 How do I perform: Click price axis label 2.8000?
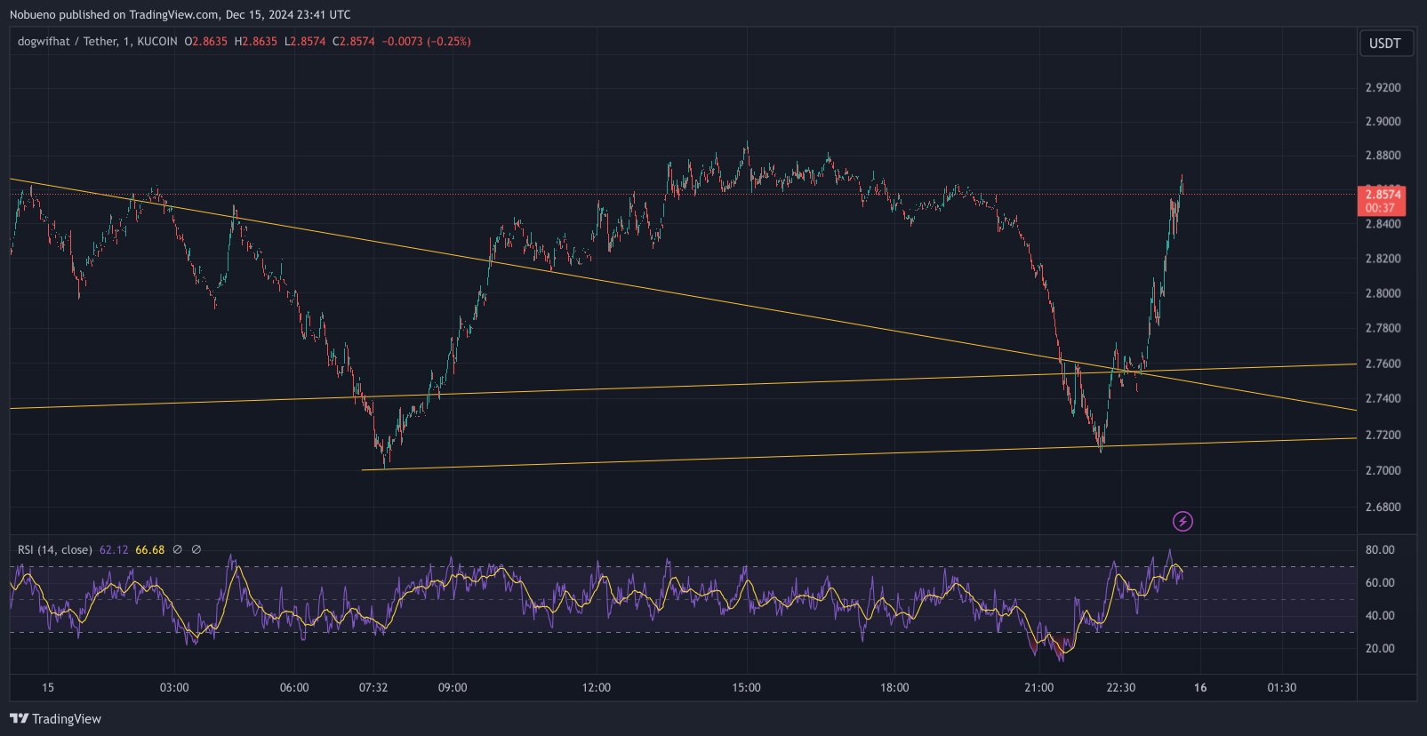[x=1383, y=292]
